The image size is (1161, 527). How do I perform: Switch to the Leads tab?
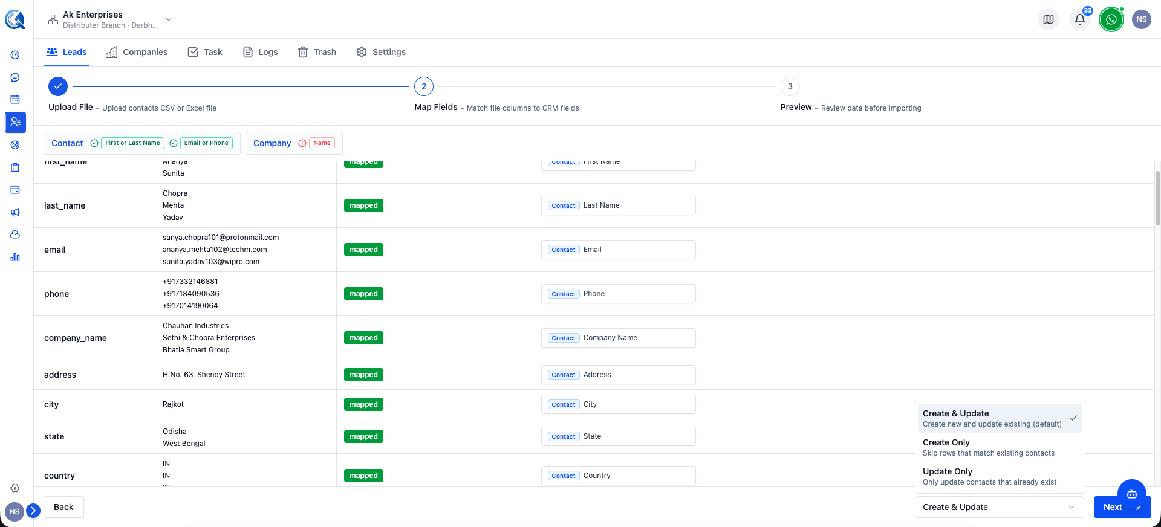pos(67,52)
